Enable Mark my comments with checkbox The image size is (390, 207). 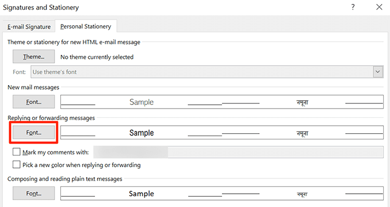(x=17, y=152)
